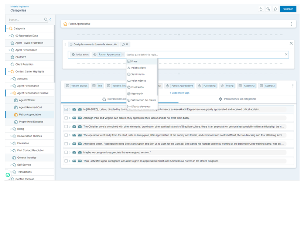This screenshot has width=304, height=226.
Task: Click Load more tags link
Action: click(180, 93)
